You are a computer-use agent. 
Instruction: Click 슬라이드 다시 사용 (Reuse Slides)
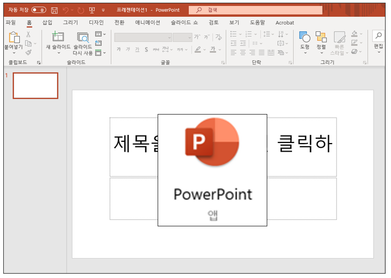click(83, 44)
